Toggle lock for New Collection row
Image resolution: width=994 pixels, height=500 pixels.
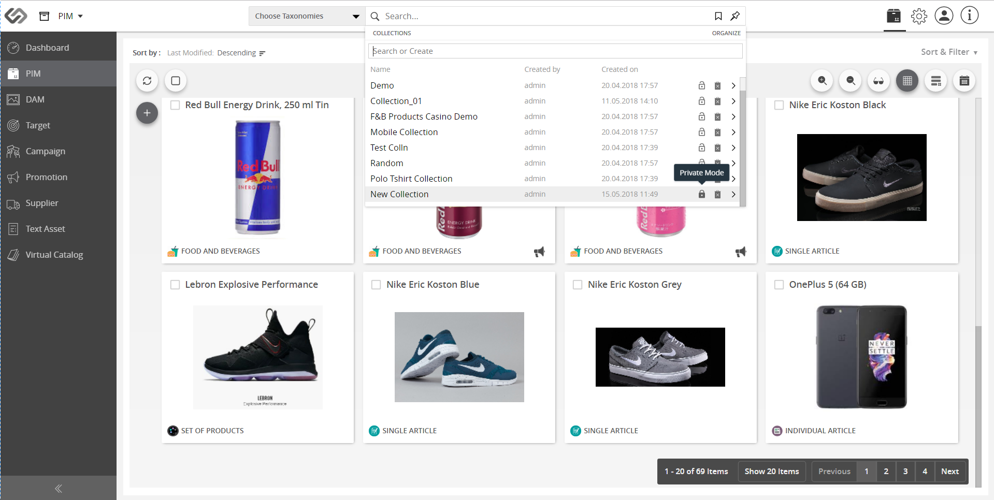click(702, 194)
